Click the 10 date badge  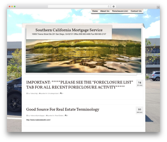[x=140, y=110]
